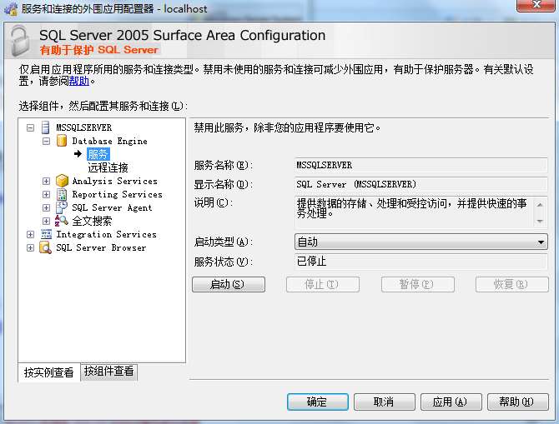Screen dimensions: 559x424
Task: Expand the Analysis Services node
Action: pyautogui.click(x=47, y=181)
